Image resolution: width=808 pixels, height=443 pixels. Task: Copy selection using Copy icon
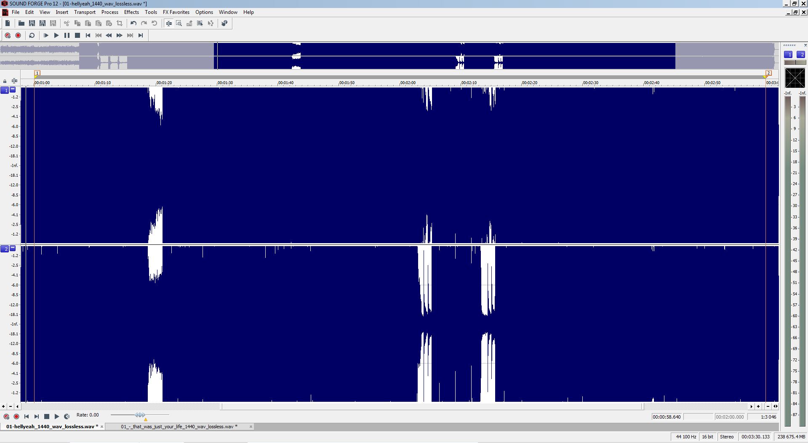[77, 24]
